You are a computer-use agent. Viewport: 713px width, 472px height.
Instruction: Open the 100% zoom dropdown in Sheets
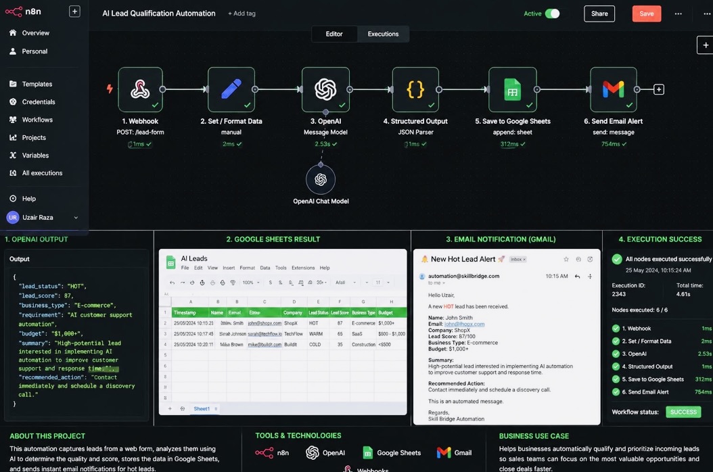(x=251, y=283)
